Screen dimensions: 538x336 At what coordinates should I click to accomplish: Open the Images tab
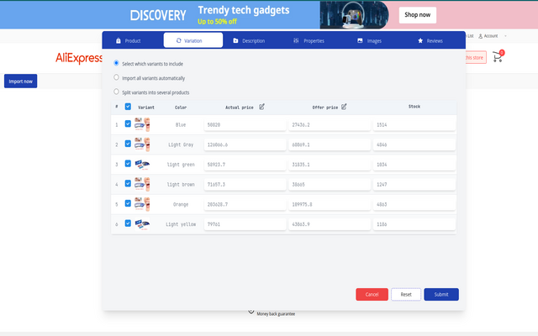371,40
